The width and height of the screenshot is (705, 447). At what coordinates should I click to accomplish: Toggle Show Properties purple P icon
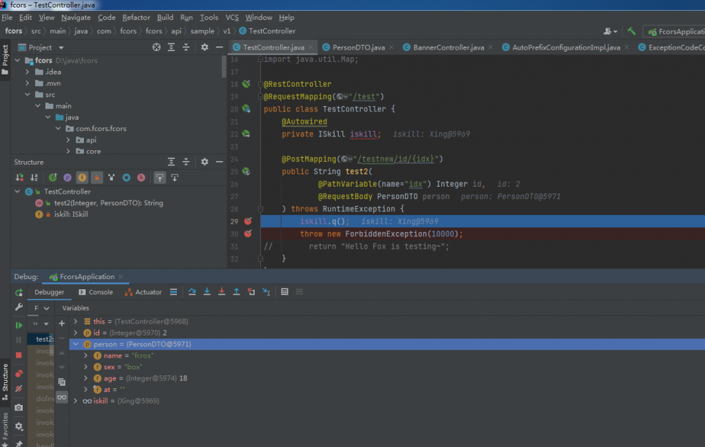coord(67,178)
